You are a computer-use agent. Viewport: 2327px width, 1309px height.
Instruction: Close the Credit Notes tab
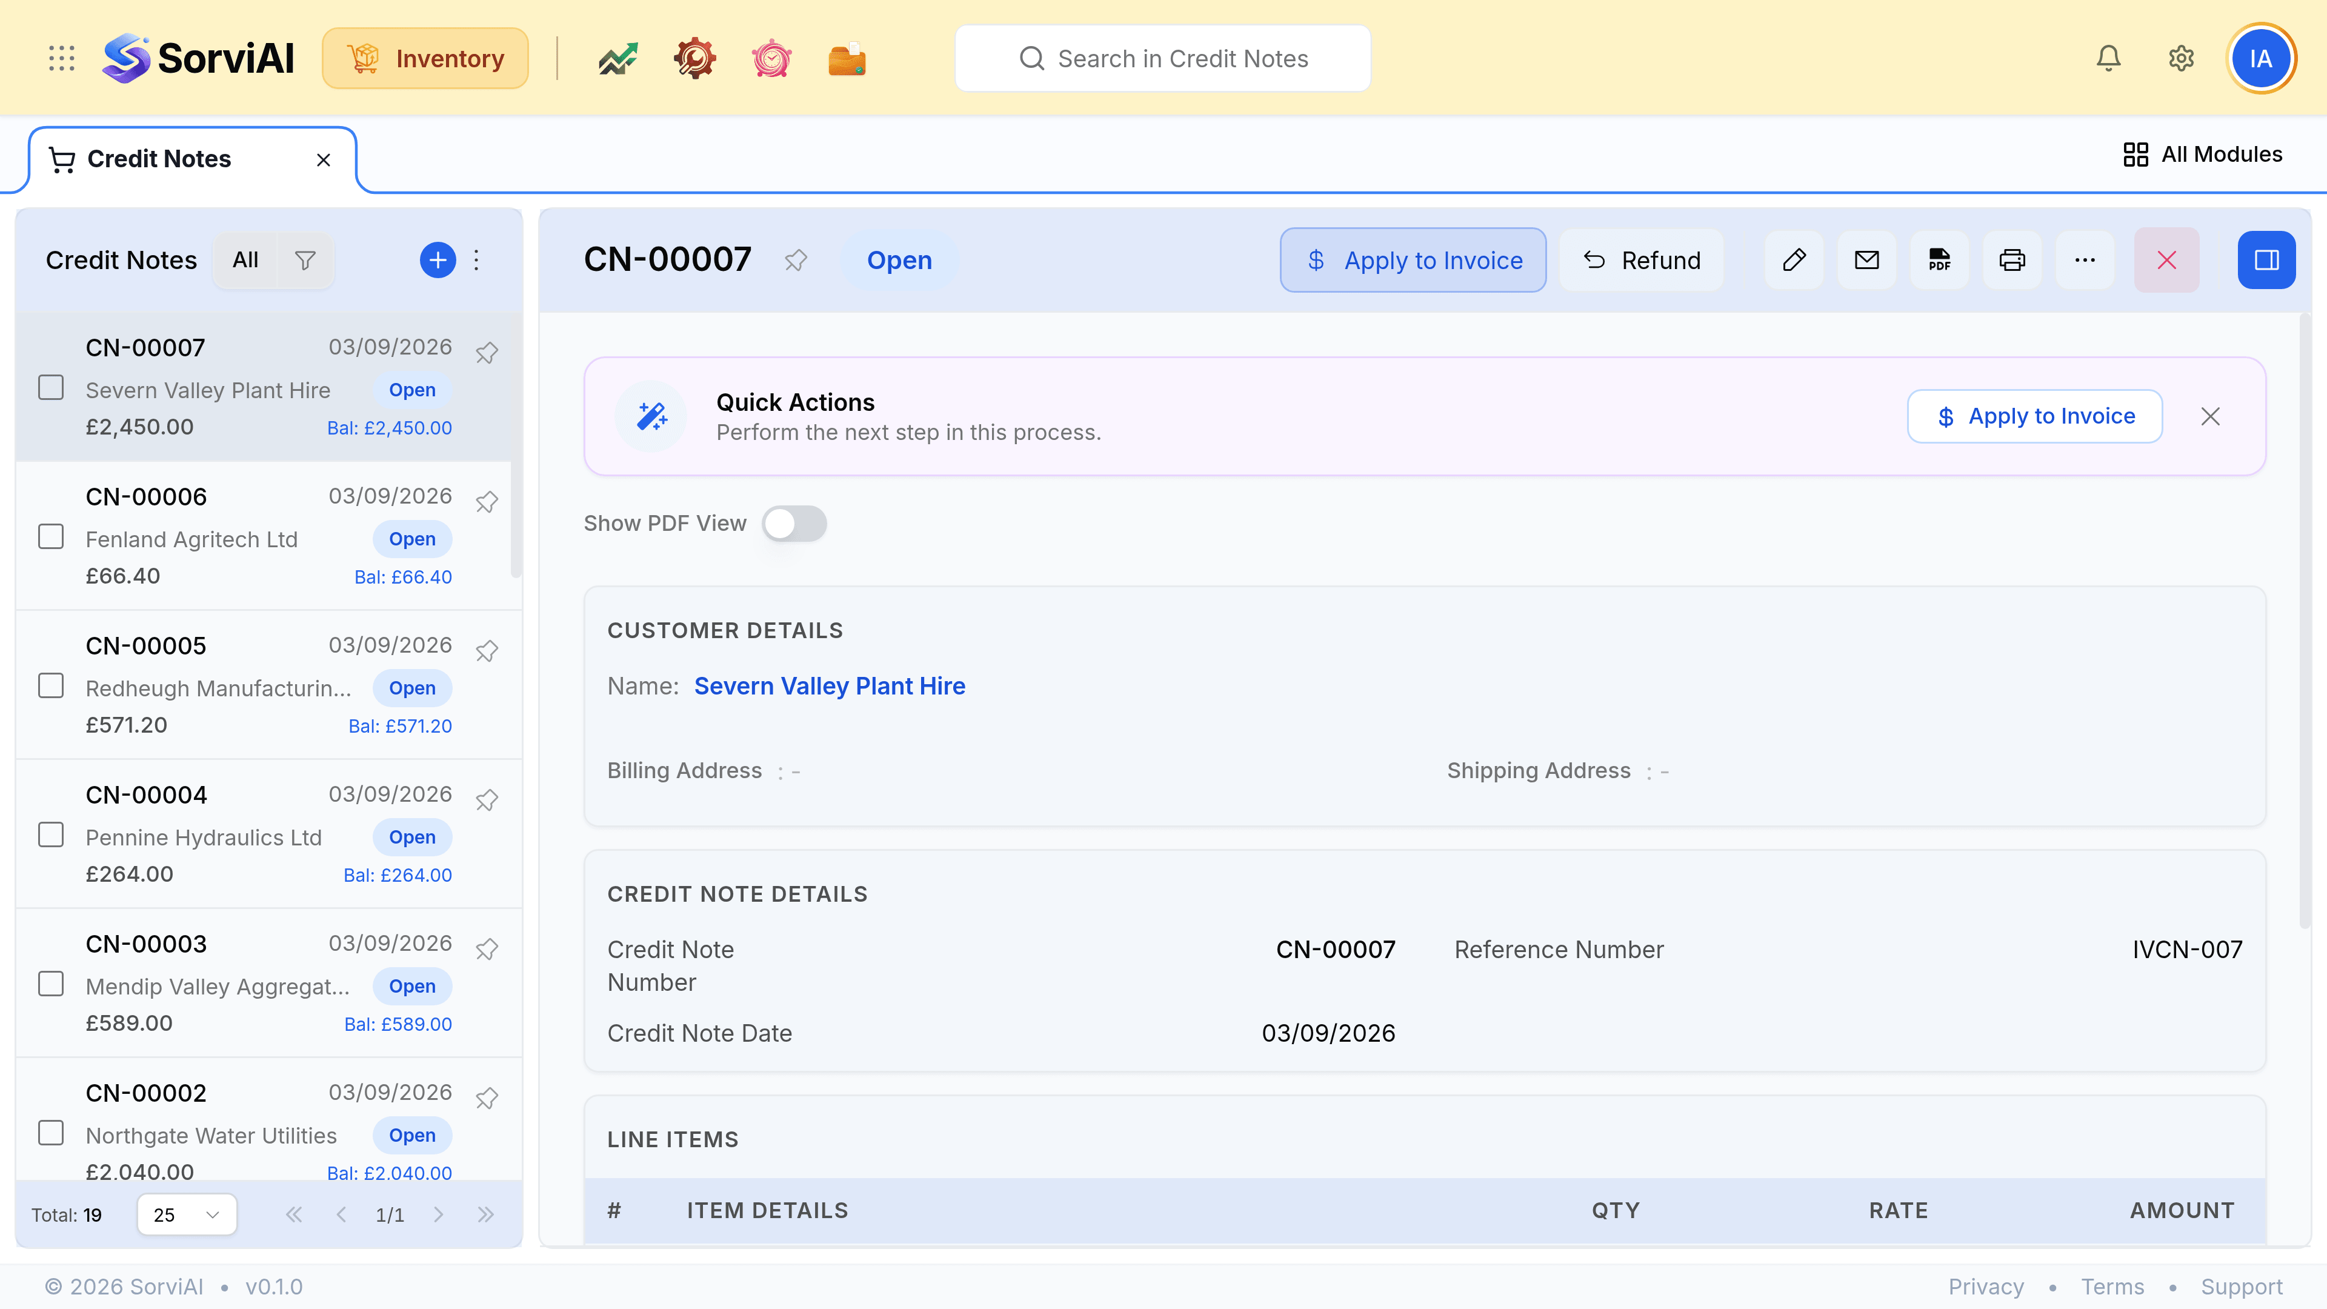[x=324, y=160]
